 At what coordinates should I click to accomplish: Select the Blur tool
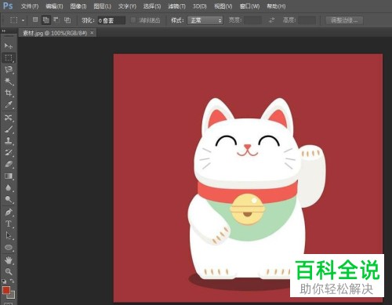coord(9,187)
